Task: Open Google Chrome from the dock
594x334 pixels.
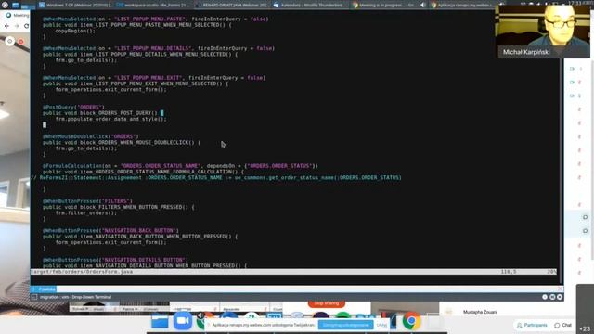Action: (x=411, y=321)
